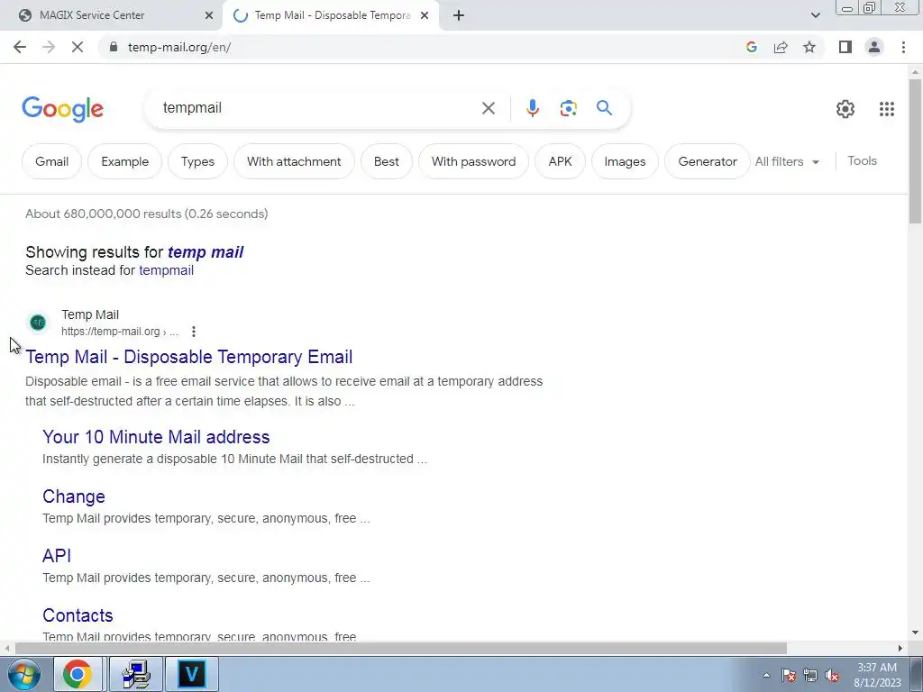The width and height of the screenshot is (923, 692).
Task: Select the Types filter chip
Action: coord(197,161)
